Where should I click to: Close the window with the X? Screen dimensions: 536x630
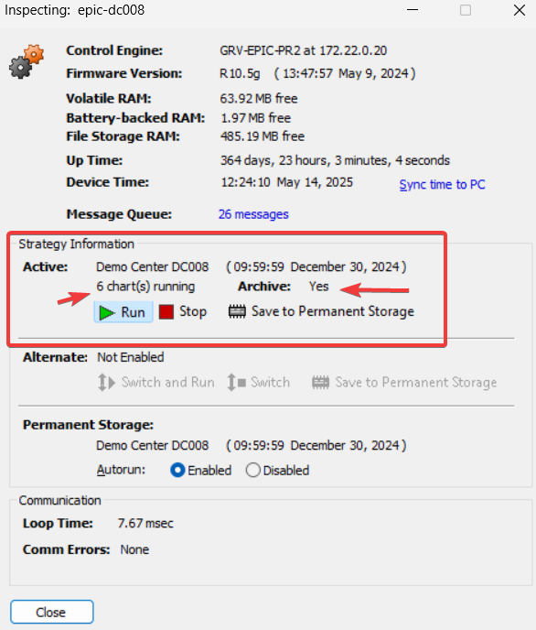pyautogui.click(x=520, y=10)
